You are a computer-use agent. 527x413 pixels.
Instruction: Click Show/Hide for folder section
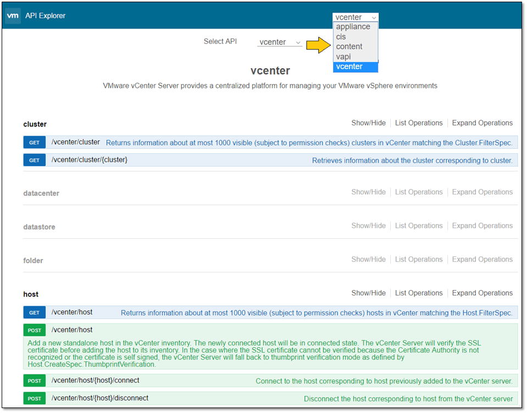point(368,259)
